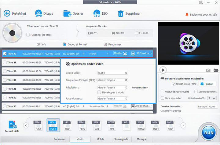Load a DVD with the Disque icon

tap(38, 13)
